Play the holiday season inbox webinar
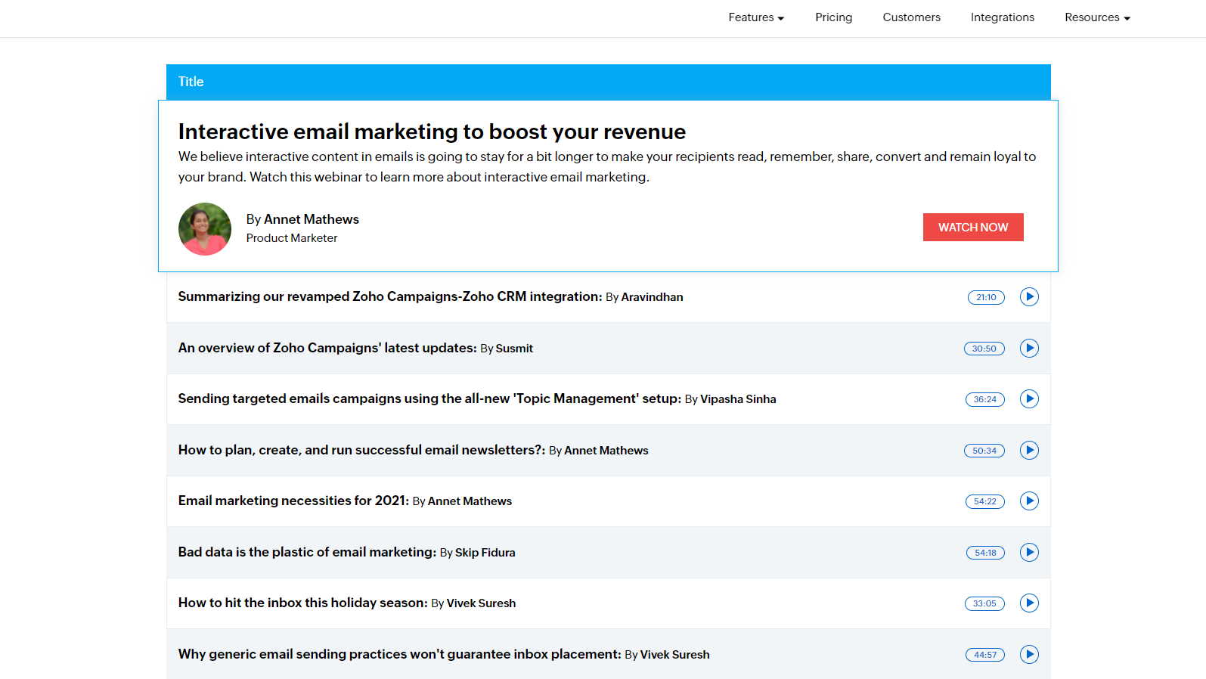 (1029, 603)
